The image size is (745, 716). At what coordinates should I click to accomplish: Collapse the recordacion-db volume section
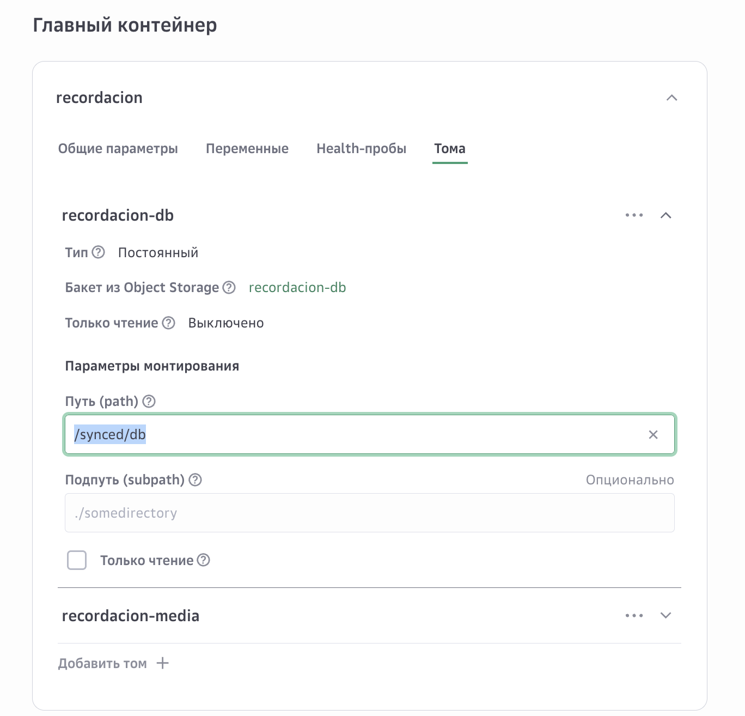(x=665, y=215)
